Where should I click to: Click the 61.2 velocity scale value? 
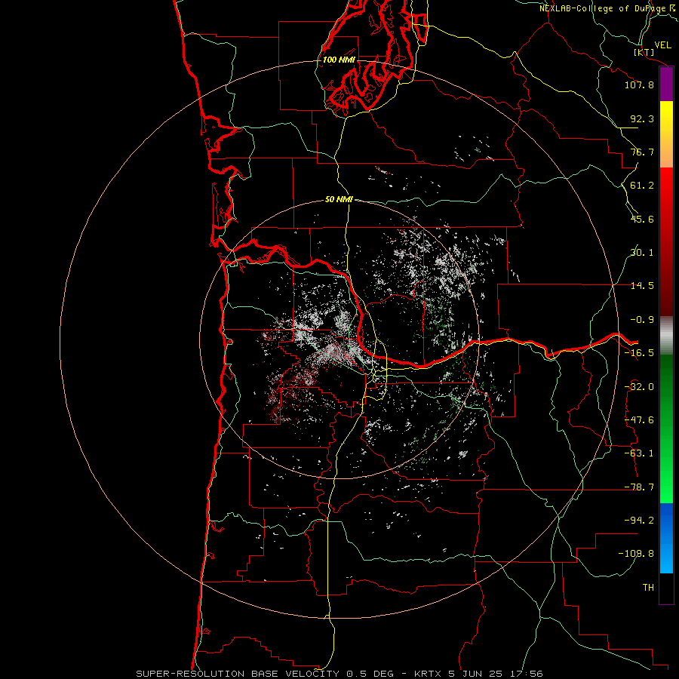pos(642,186)
